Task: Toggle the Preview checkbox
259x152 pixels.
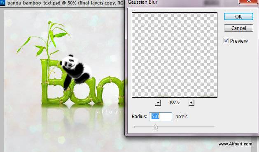Action: (x=226, y=41)
